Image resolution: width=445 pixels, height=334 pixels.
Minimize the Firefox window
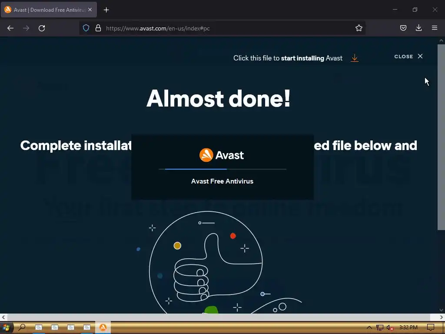[395, 10]
